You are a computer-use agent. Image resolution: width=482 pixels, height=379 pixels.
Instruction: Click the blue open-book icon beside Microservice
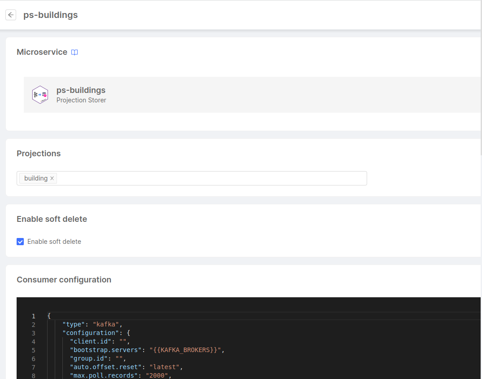coord(74,52)
